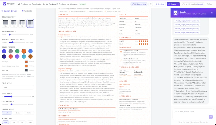Choose the indigo color preset
Screen dimensions: 216x125
pyautogui.click(x=4, y=51)
